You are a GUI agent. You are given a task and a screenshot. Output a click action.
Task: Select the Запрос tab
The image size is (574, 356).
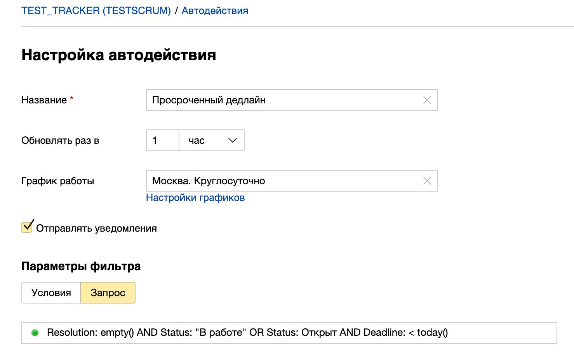pyautogui.click(x=108, y=293)
